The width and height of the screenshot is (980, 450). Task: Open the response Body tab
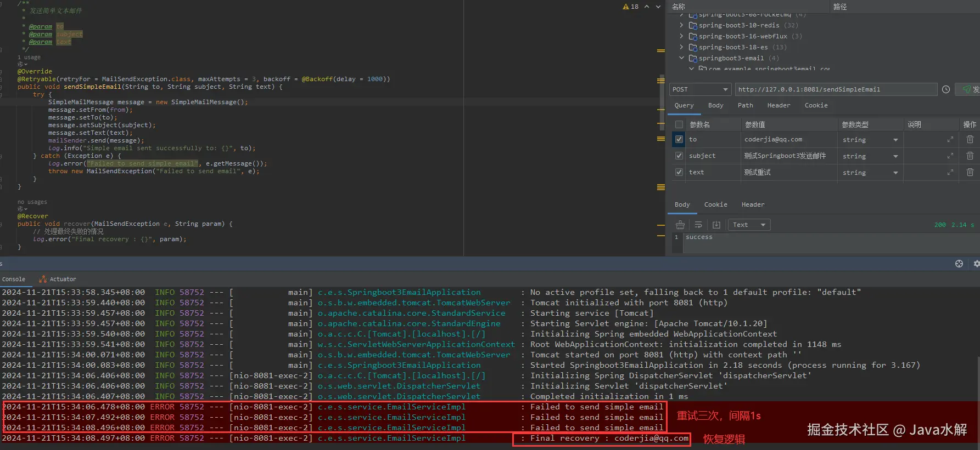682,204
